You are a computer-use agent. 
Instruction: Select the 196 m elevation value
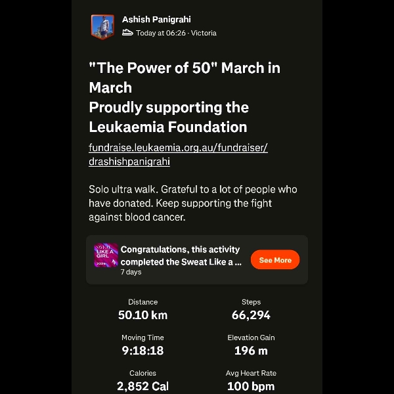point(251,351)
